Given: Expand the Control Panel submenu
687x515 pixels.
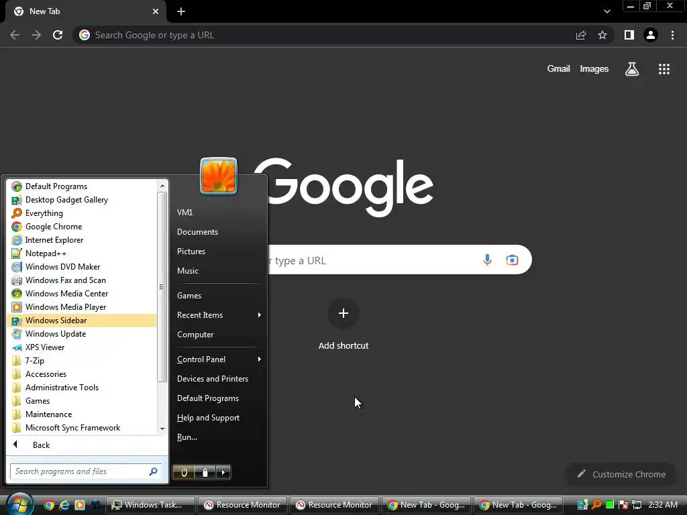Looking at the screenshot, I should point(218,359).
